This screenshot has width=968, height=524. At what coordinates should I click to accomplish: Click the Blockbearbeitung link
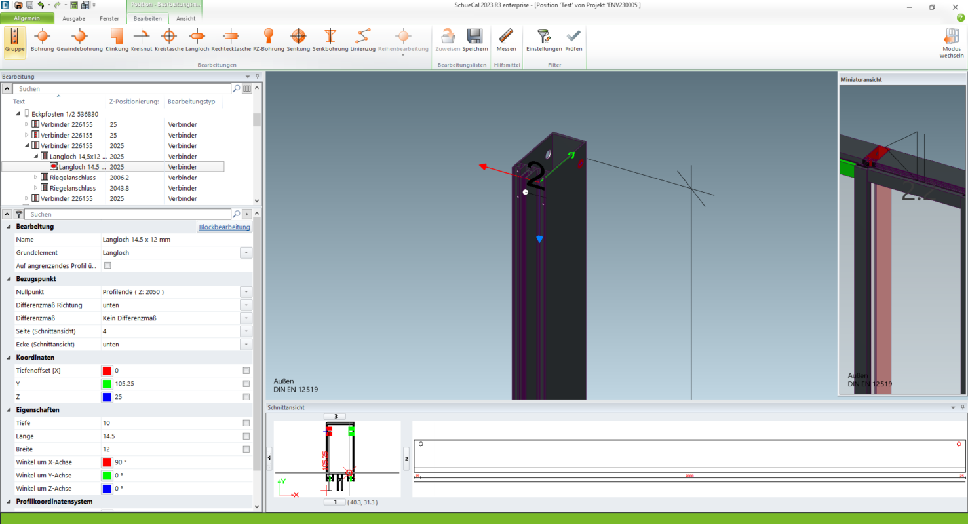click(224, 227)
